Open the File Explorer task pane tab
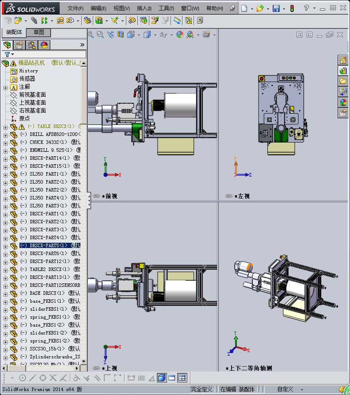 (343, 81)
